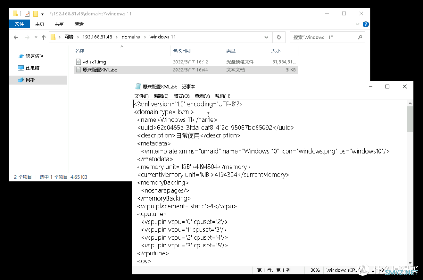Image resolution: width=423 pixels, height=280 pixels.
Task: Click the 192.168.31.43 breadcrumb segment
Action: point(97,37)
